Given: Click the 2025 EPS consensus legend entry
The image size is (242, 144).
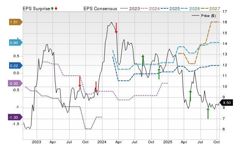Looking at the screenshot, I should [170, 9].
